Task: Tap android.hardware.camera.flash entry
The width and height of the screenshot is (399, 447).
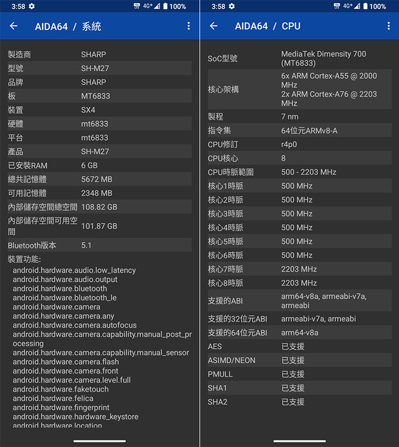Action: pyautogui.click(x=66, y=362)
